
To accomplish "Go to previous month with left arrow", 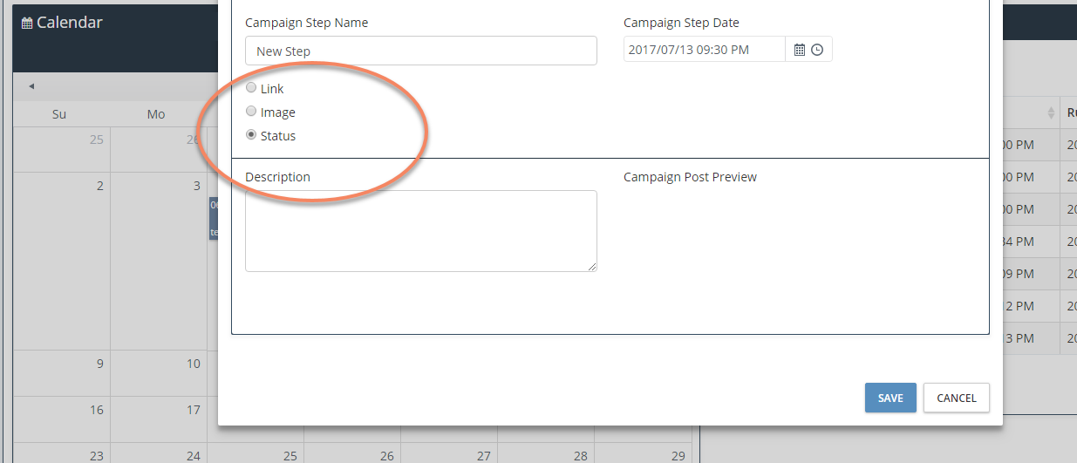I will pos(31,85).
